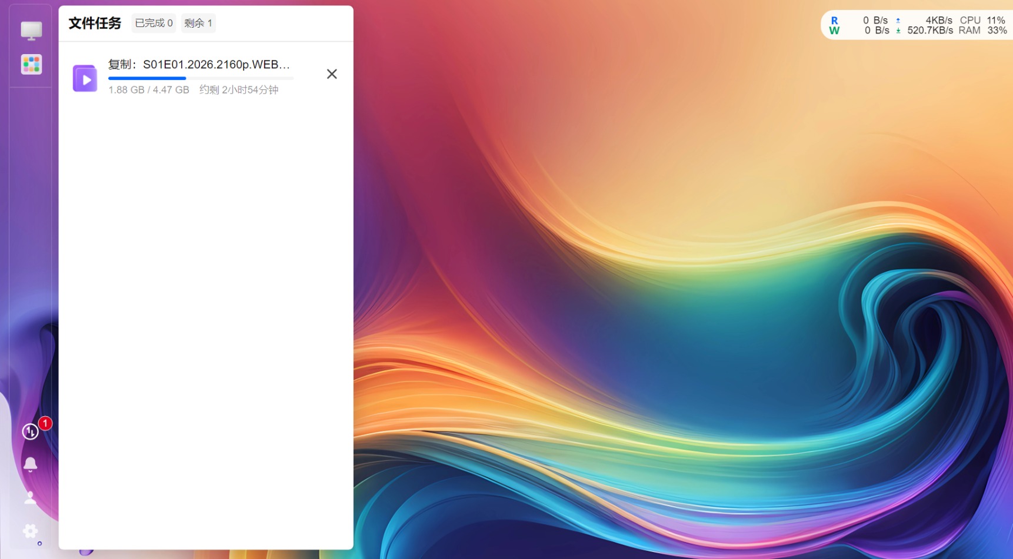Open the notifications bell icon
The width and height of the screenshot is (1013, 559).
coord(31,464)
